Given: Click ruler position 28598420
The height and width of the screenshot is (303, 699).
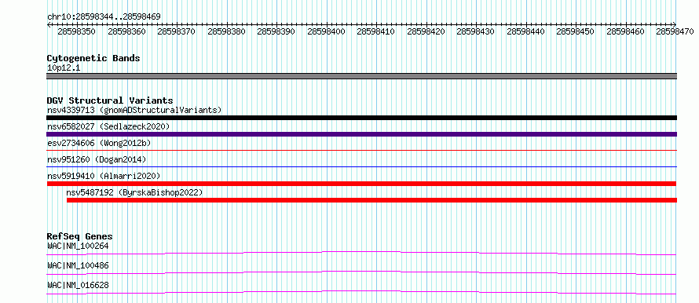Looking at the screenshot, I should tap(426, 32).
